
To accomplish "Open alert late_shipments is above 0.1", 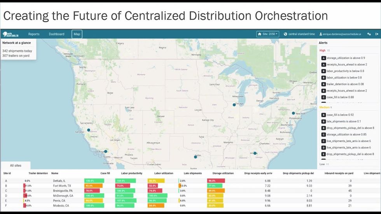I will coord(344,121).
